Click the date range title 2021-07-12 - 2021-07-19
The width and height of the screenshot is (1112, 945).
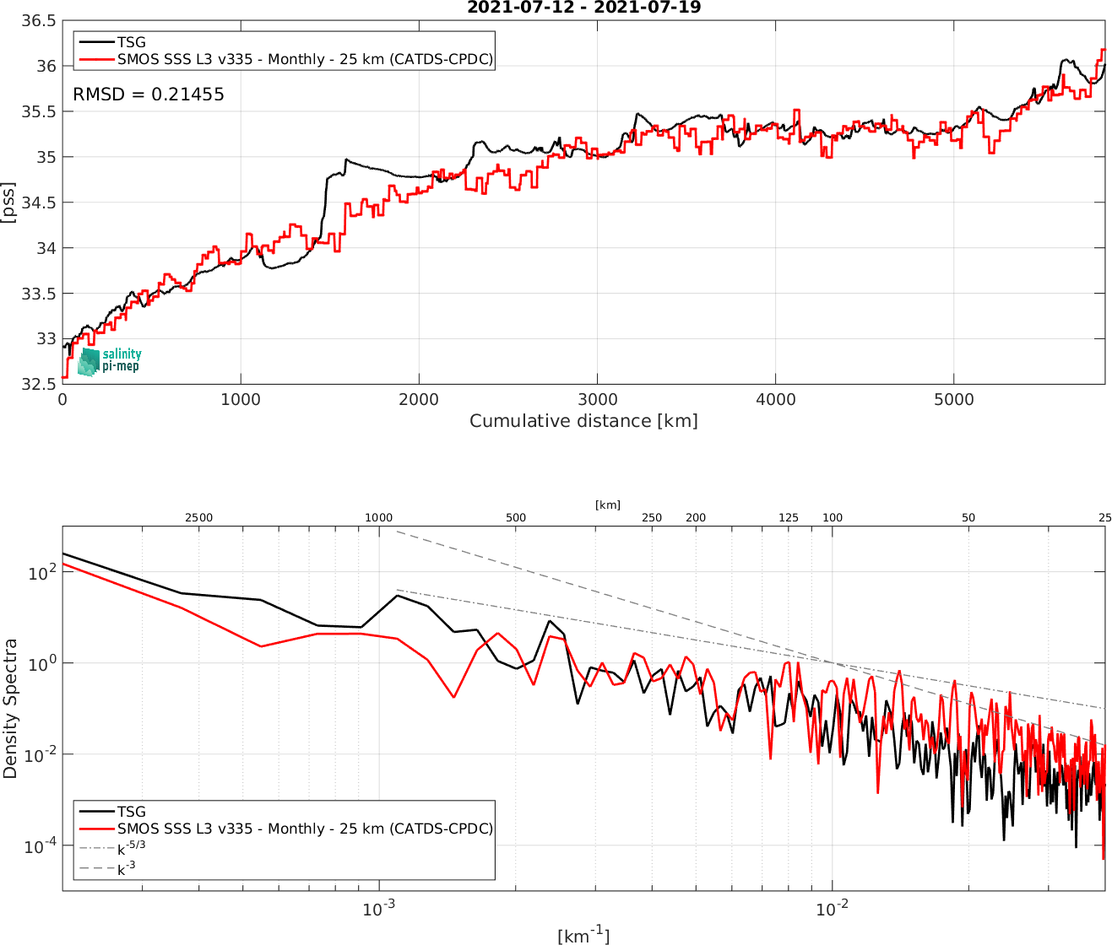click(x=584, y=8)
